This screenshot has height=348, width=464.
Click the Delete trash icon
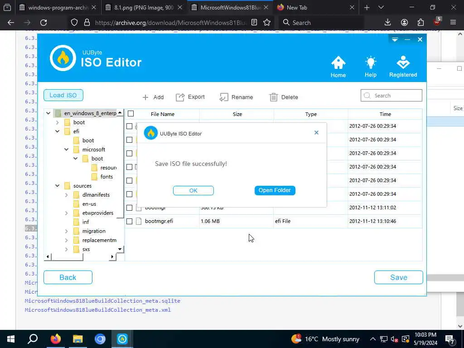point(273,97)
